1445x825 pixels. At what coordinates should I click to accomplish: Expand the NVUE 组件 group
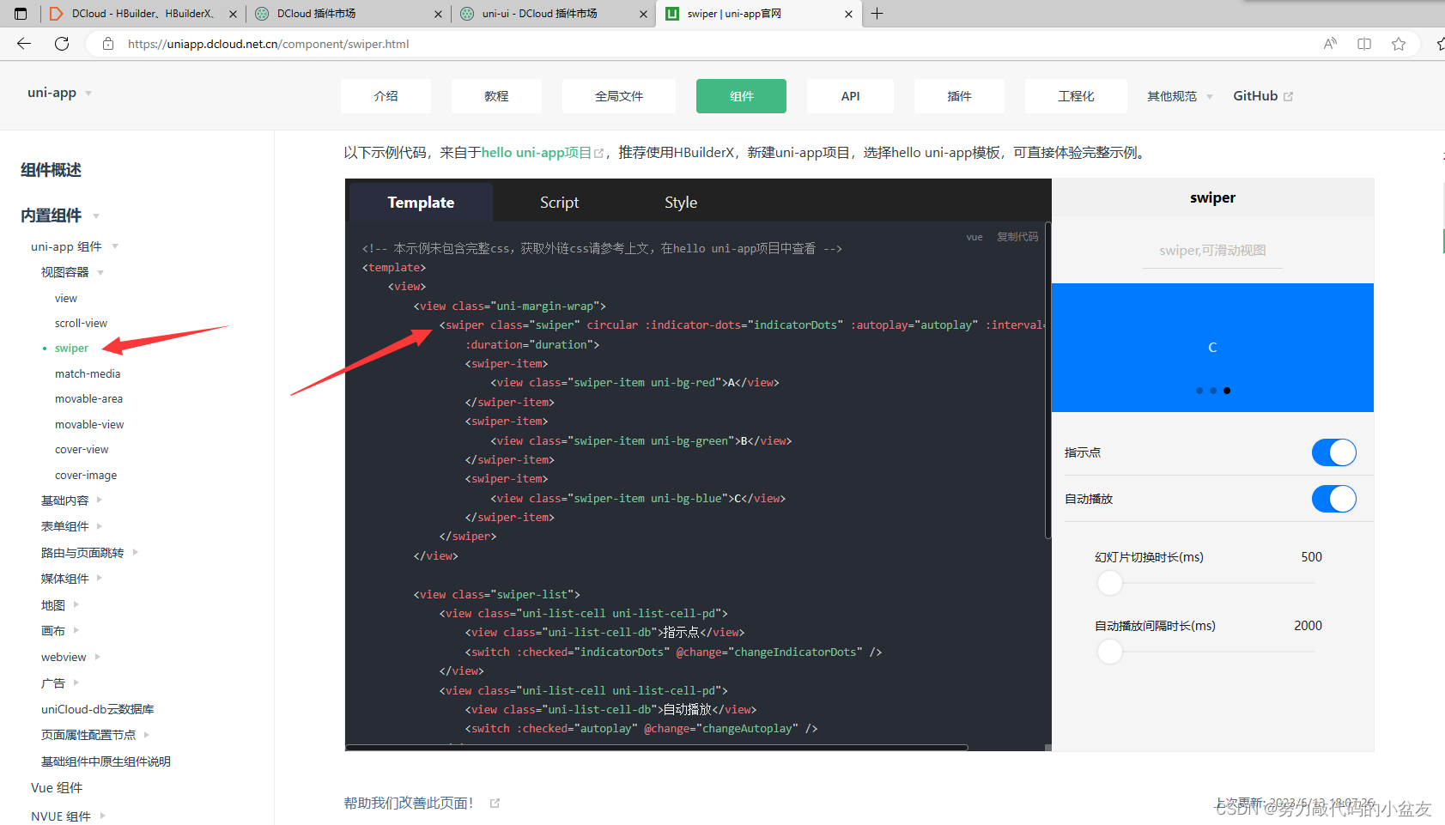(x=103, y=816)
